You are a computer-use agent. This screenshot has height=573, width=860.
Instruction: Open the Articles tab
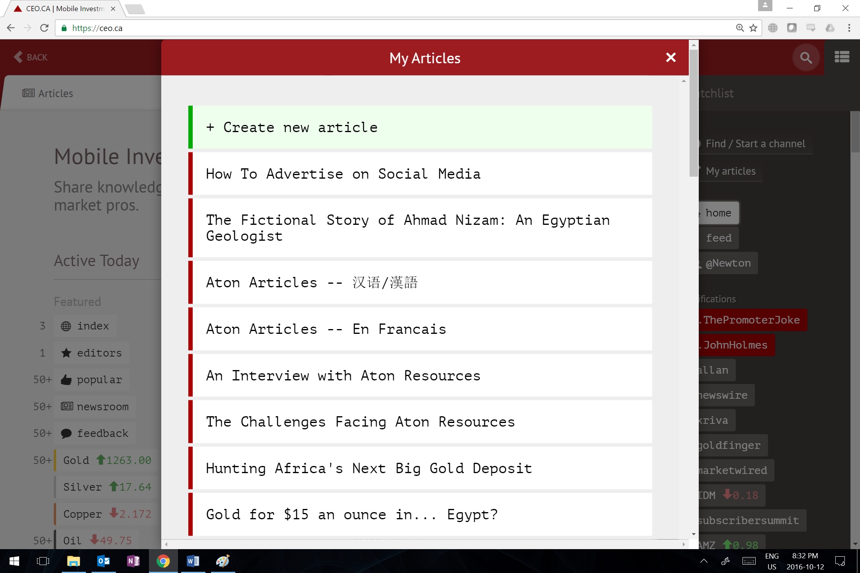48,94
